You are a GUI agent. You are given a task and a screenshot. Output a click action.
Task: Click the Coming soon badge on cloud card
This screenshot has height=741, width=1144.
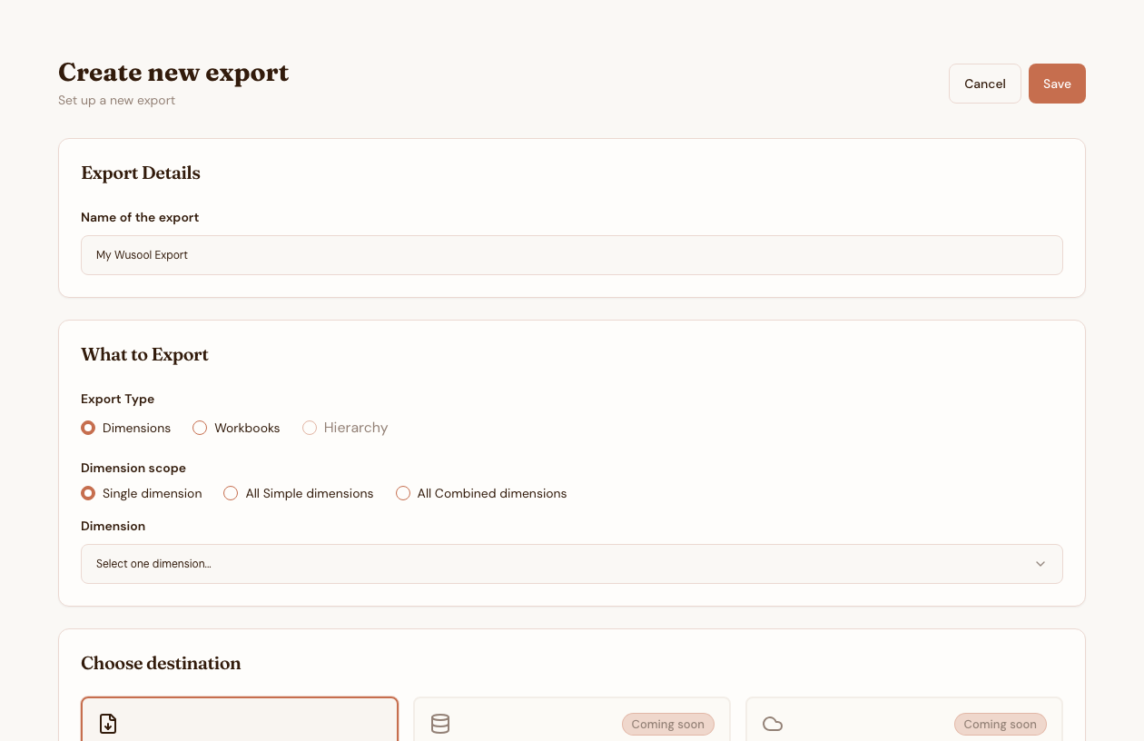pos(1001,724)
